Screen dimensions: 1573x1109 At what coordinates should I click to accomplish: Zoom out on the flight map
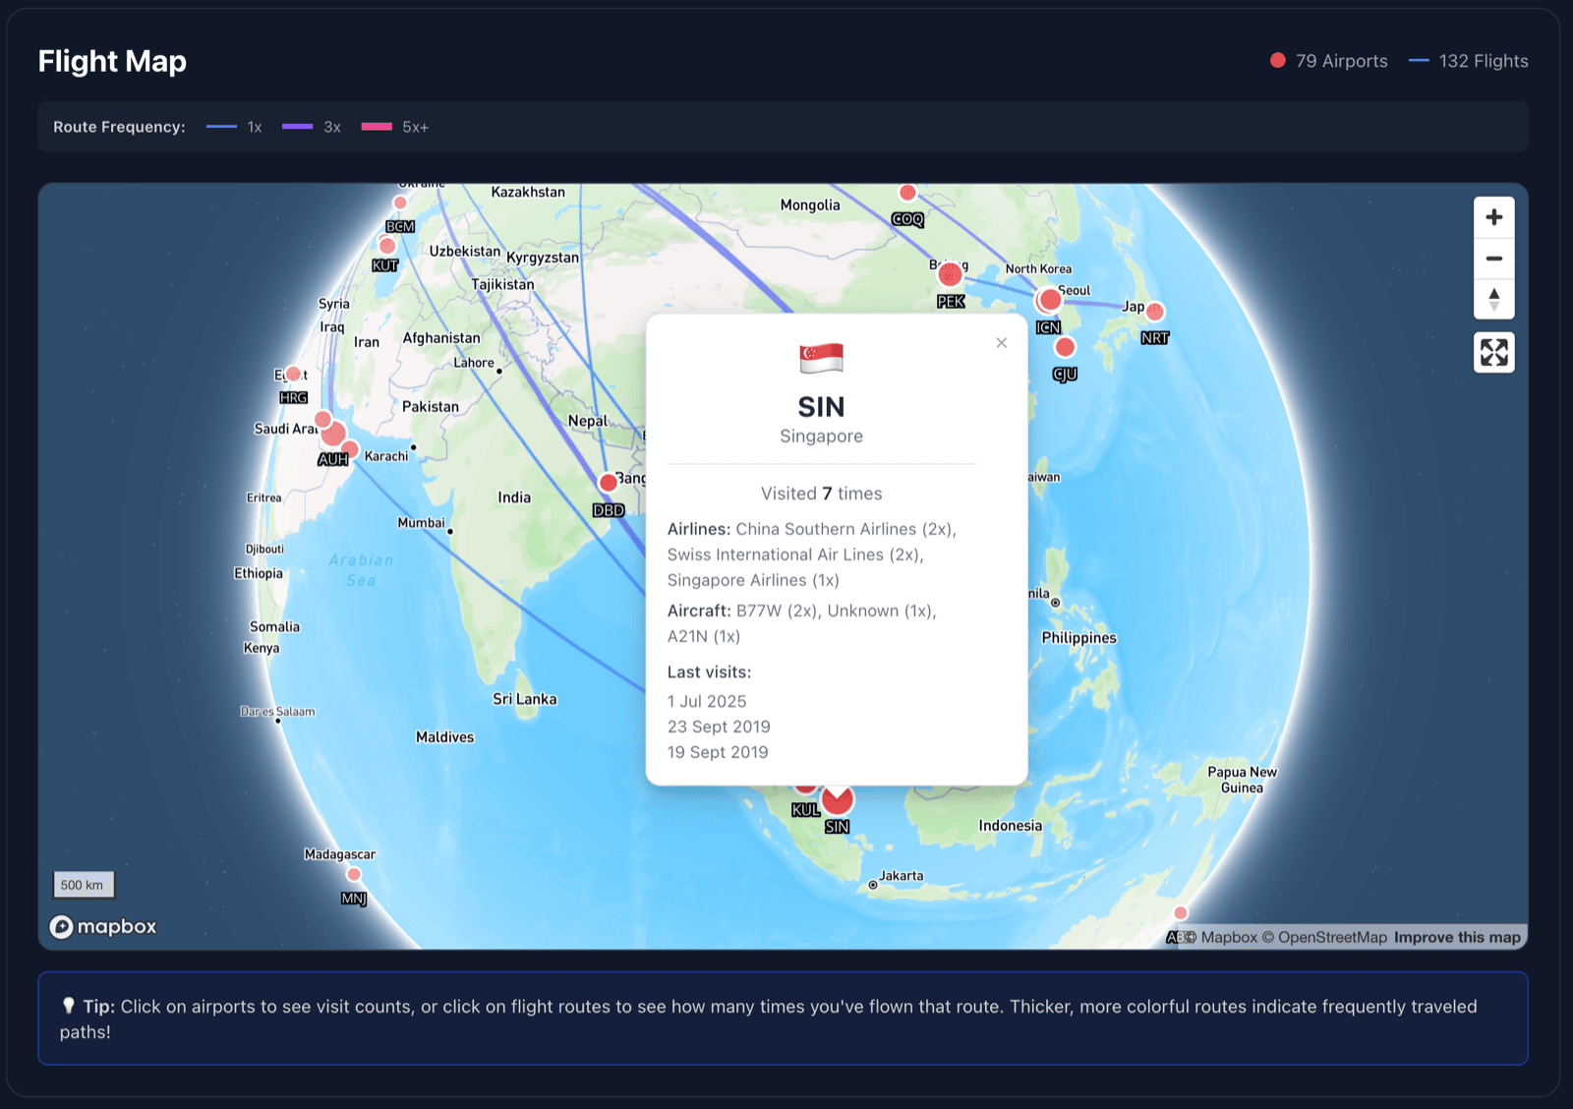point(1493,259)
